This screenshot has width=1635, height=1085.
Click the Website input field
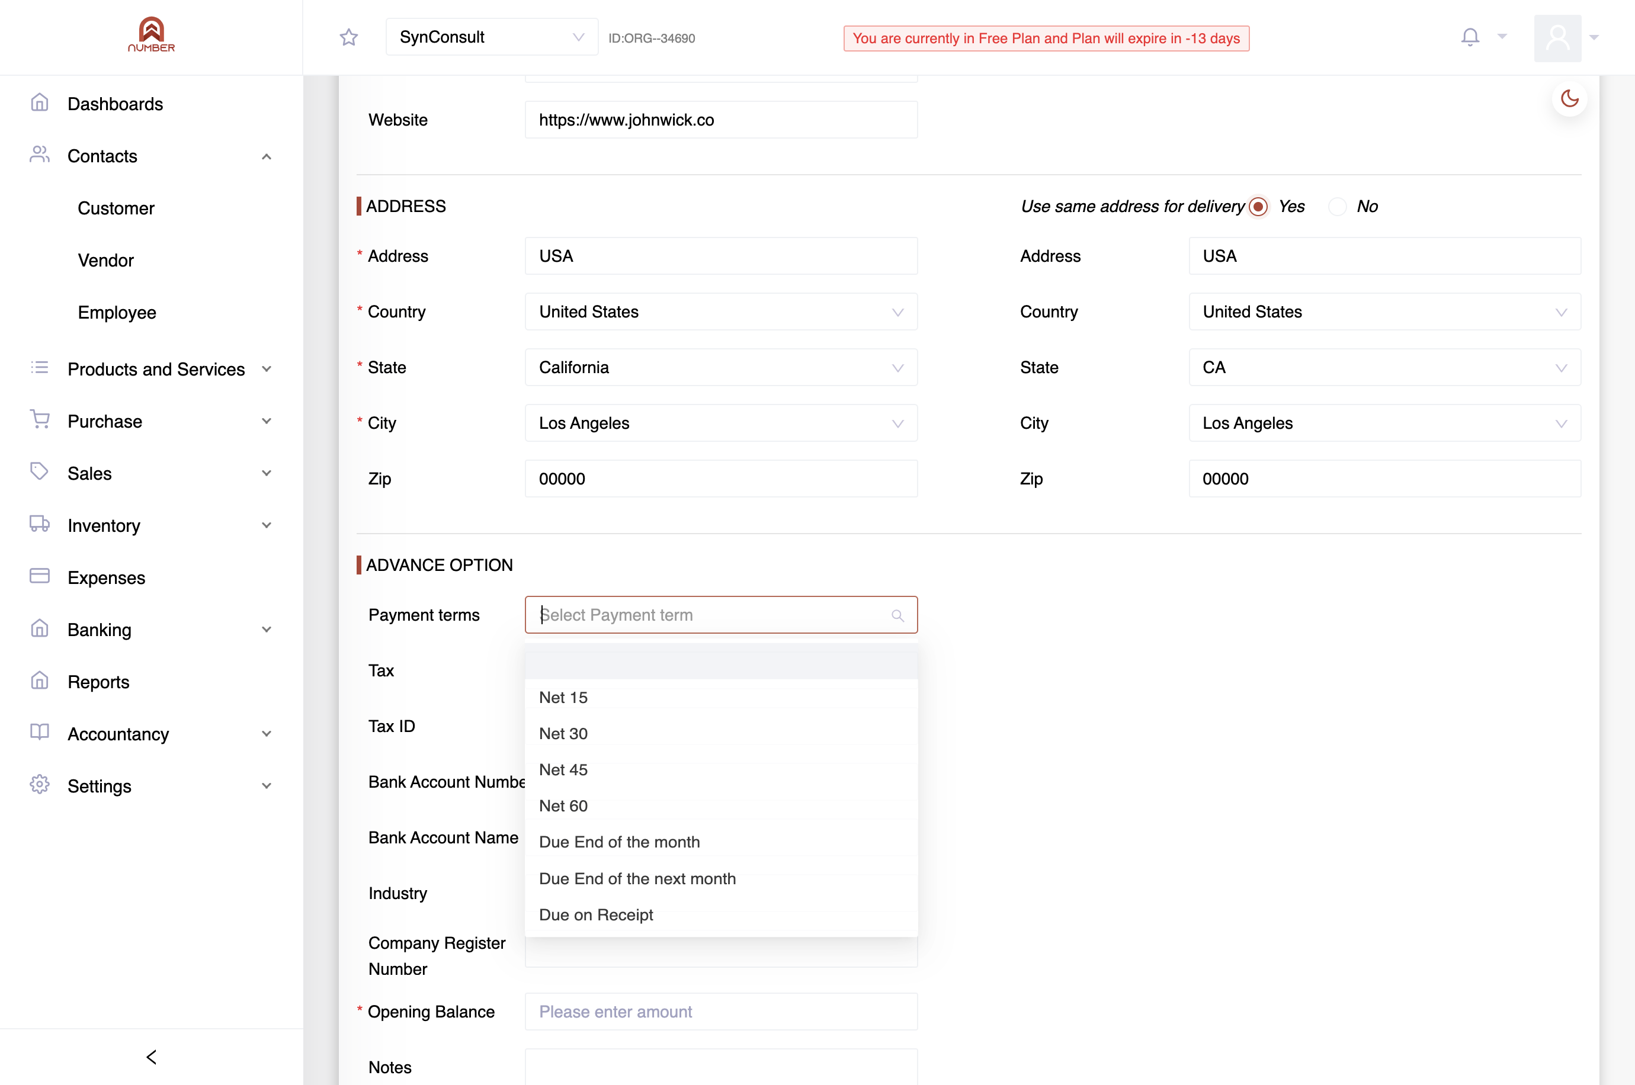(721, 120)
